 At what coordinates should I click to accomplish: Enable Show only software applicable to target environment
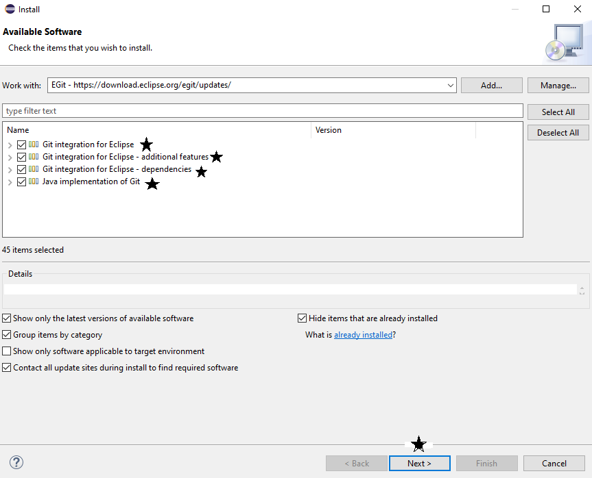click(7, 351)
